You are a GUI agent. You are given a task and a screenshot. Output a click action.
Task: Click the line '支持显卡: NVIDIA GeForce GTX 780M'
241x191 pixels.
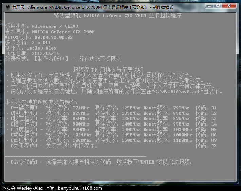point(50,32)
